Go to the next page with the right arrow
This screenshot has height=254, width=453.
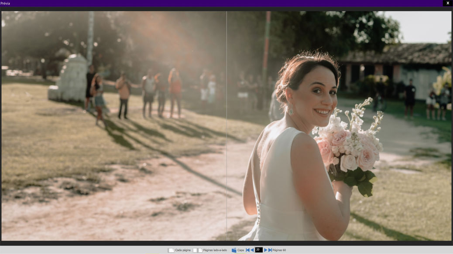tap(265, 250)
